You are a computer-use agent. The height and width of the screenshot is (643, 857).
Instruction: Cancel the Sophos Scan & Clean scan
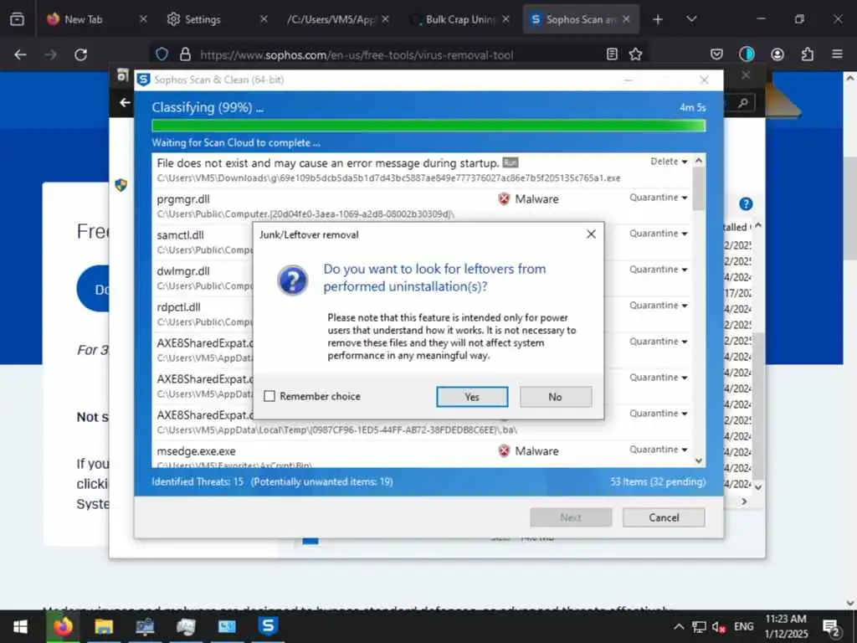[x=664, y=517]
